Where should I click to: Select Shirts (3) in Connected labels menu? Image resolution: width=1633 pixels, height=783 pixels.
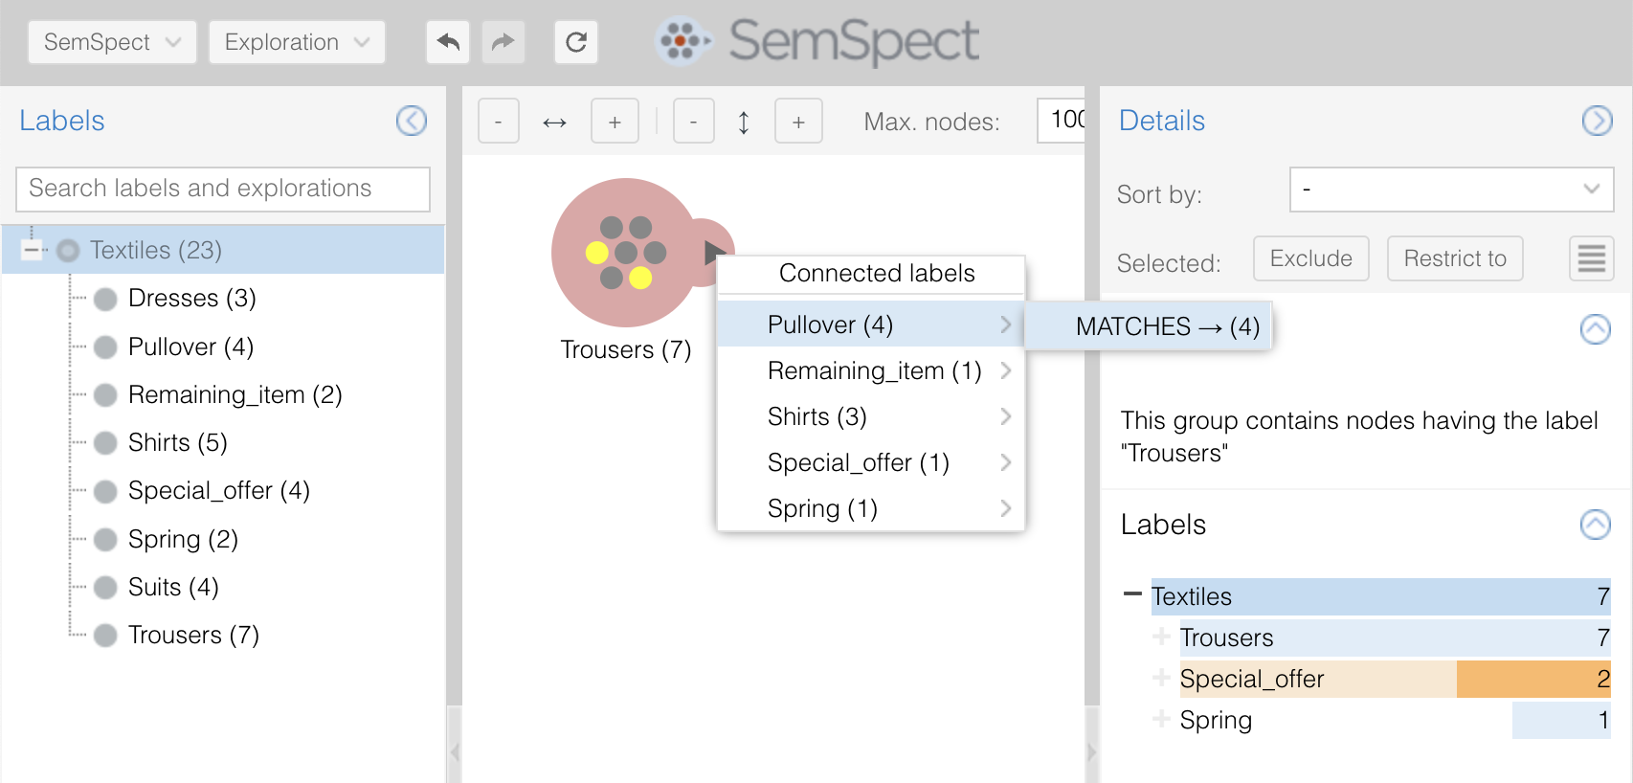[816, 416]
